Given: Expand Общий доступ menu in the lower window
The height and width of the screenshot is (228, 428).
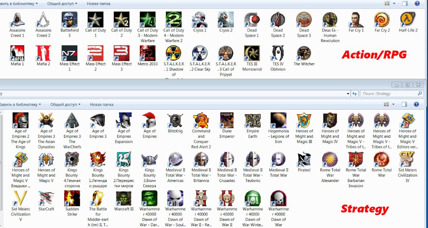Looking at the screenshot, I should 65,105.
